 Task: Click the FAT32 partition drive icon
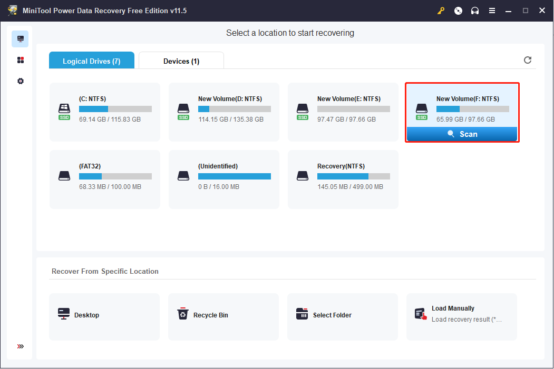click(x=64, y=176)
